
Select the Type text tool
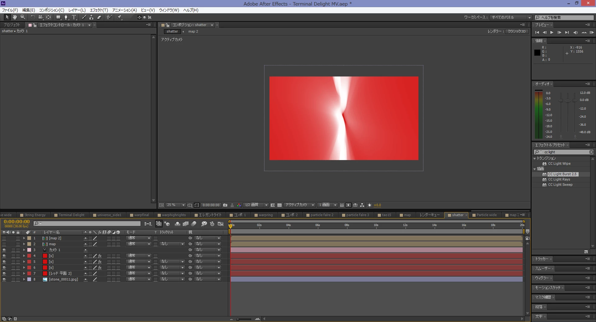click(x=74, y=17)
